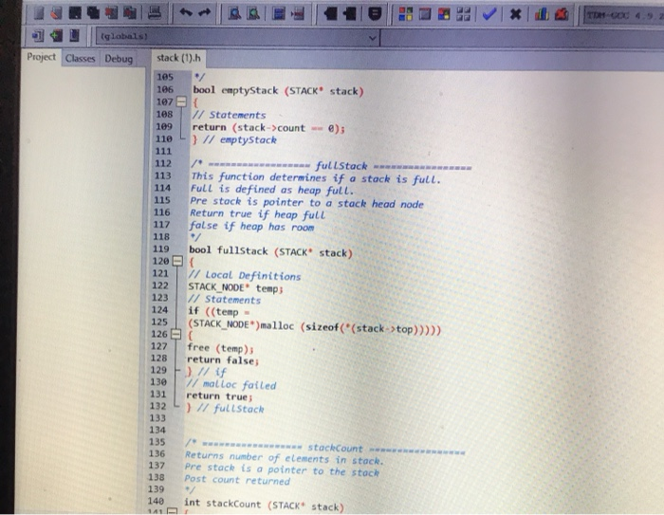Click 'Full is defined as heap full.' comment
The image size is (664, 515).
point(271,190)
